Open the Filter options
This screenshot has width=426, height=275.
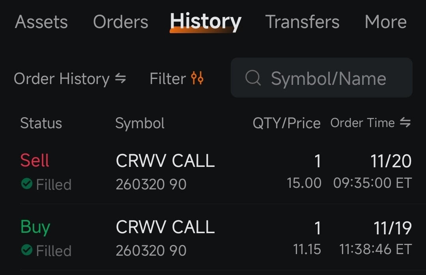tap(176, 79)
